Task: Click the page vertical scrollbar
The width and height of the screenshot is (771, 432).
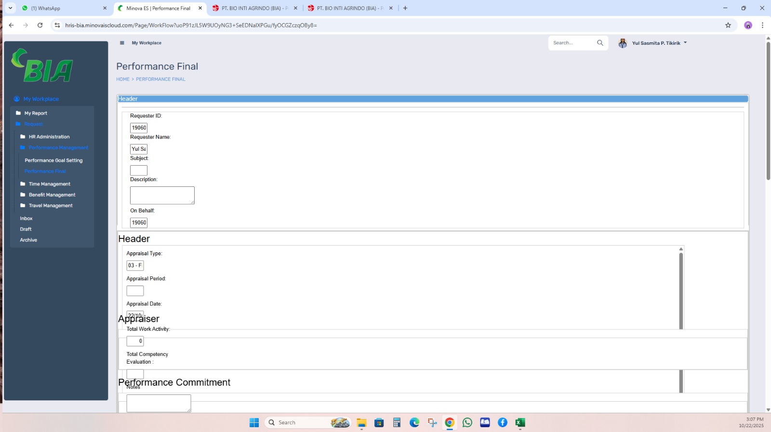Action: pyautogui.click(x=768, y=111)
